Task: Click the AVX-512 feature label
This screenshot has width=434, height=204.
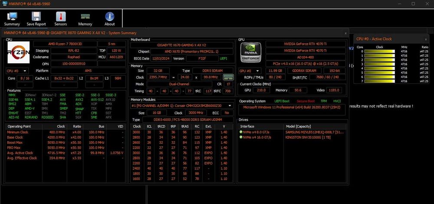Action: [x=97, y=100]
